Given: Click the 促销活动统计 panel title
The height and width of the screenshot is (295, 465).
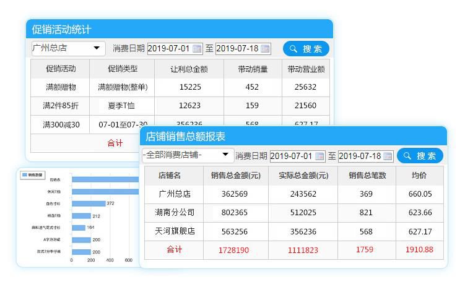Looking at the screenshot, I should [x=61, y=29].
